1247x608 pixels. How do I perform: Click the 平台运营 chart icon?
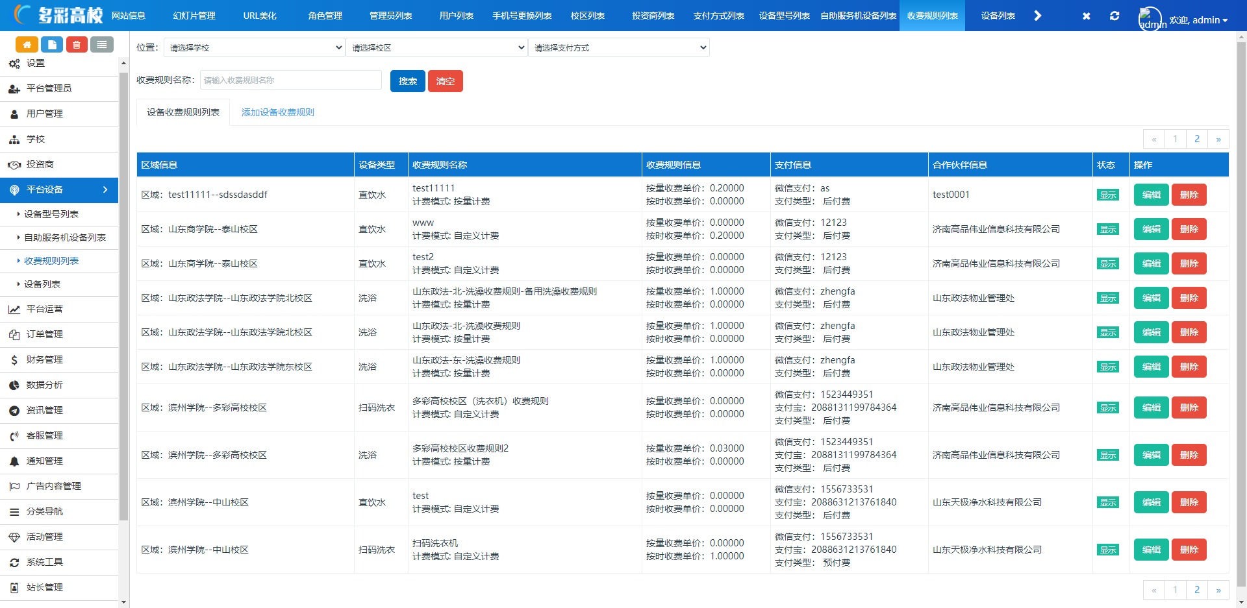click(x=14, y=310)
